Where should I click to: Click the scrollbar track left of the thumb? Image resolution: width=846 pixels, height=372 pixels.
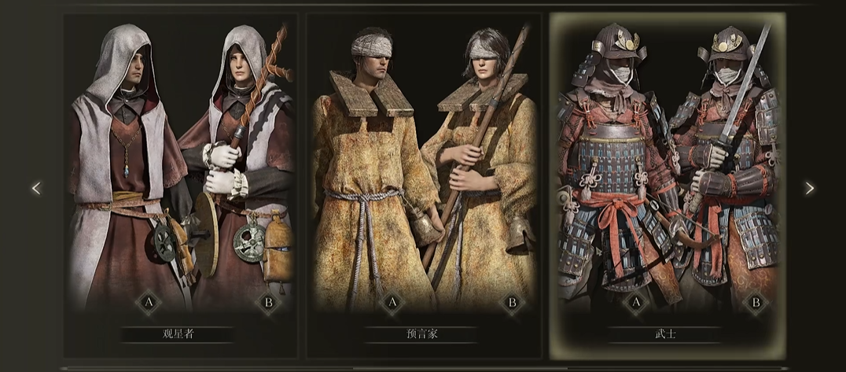click(208, 368)
